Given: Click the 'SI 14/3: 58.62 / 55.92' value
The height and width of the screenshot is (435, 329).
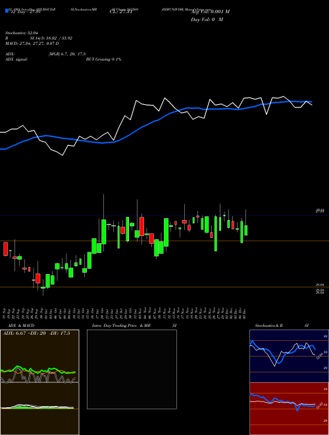Looking at the screenshot, I should coord(51,38).
